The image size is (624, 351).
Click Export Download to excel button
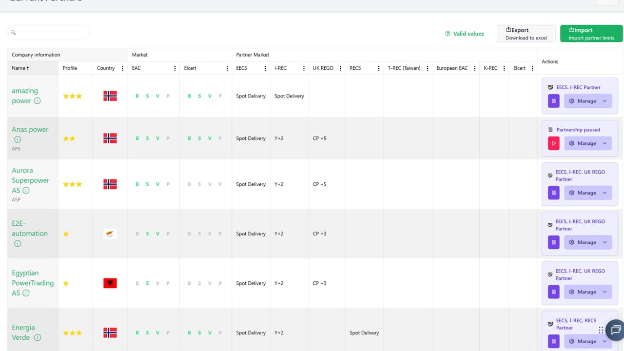[x=526, y=34]
